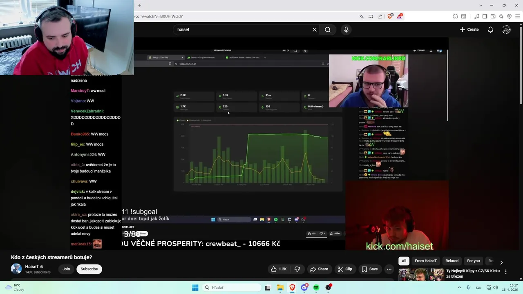Activate YouTube voice search microphone
The image size is (523, 294).
pyautogui.click(x=346, y=29)
